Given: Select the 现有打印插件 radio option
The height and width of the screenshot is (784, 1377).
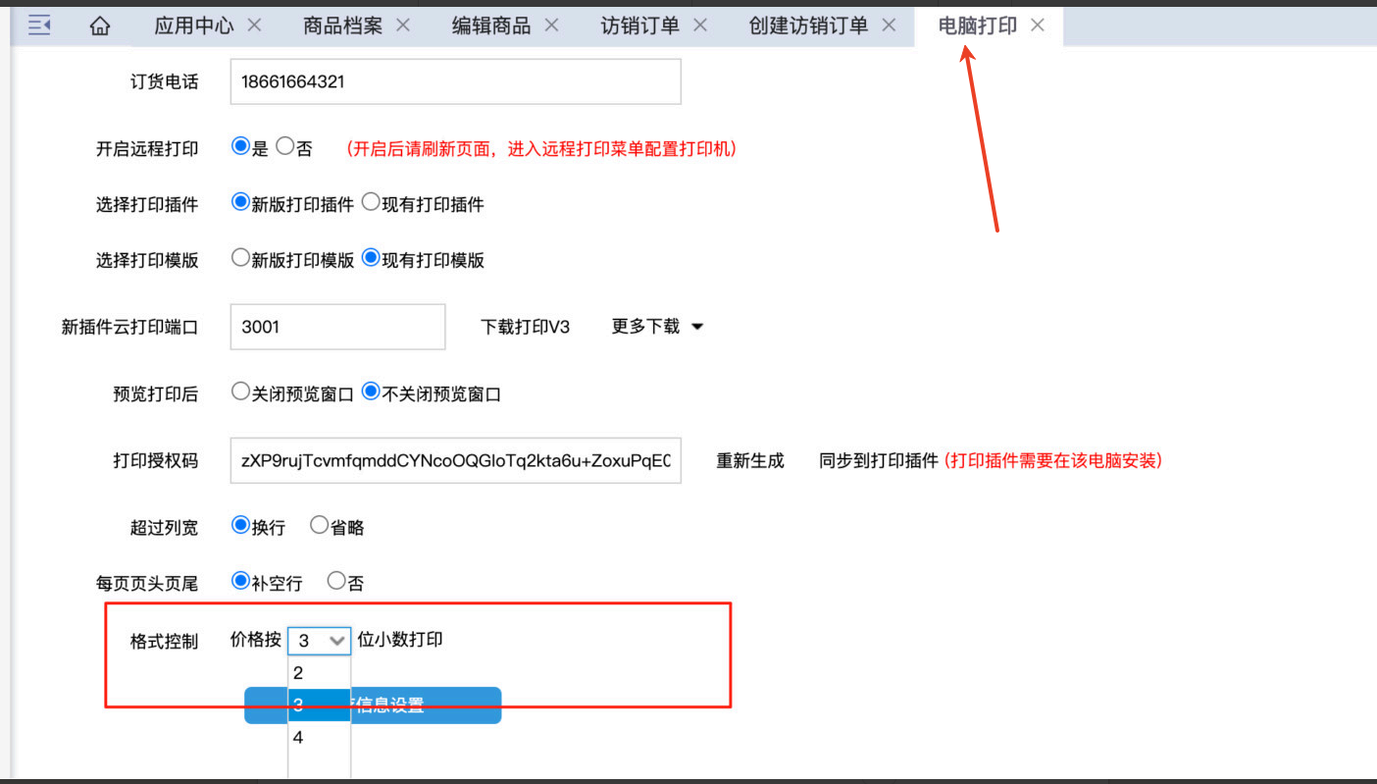Looking at the screenshot, I should click(371, 203).
